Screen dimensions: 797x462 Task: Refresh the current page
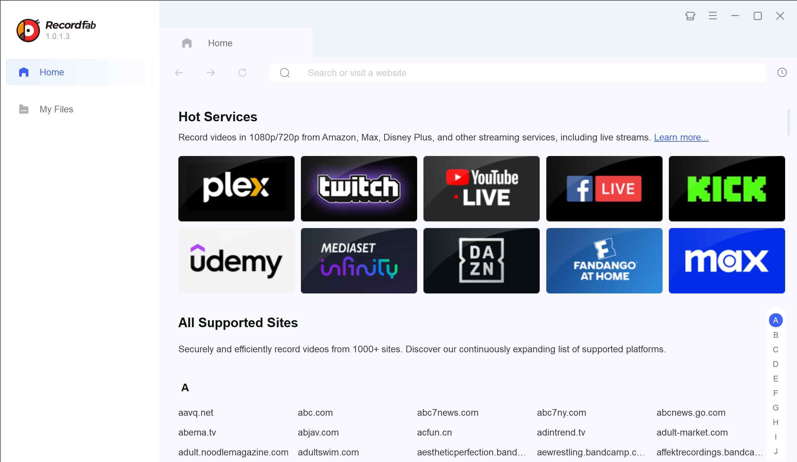[x=242, y=72]
